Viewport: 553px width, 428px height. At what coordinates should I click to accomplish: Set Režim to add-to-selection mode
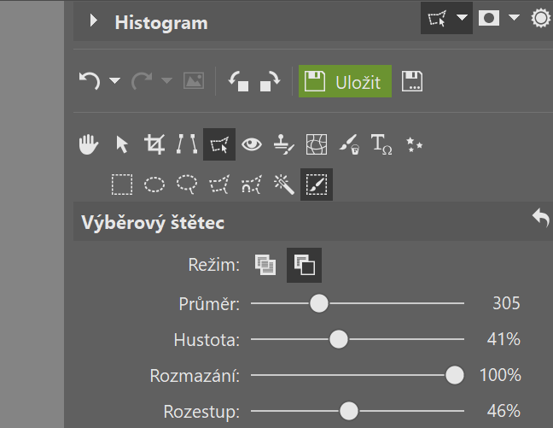point(265,265)
